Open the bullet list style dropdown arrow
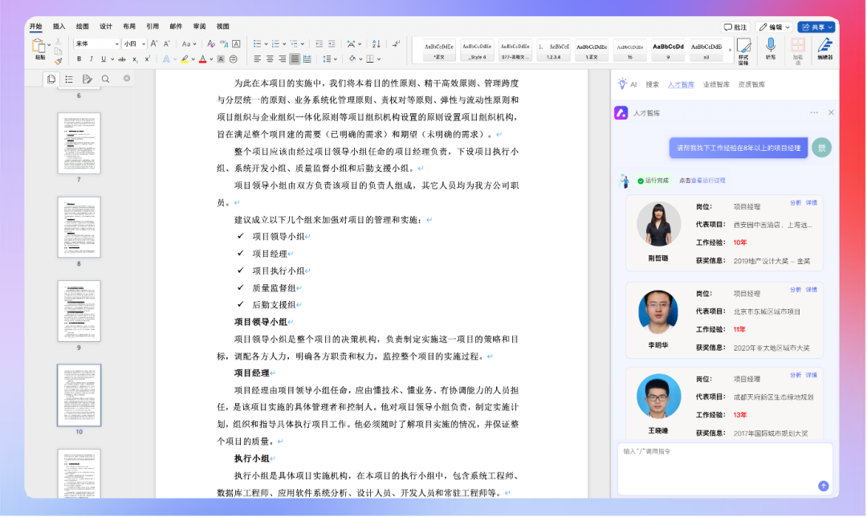This screenshot has width=867, height=517. tap(266, 44)
